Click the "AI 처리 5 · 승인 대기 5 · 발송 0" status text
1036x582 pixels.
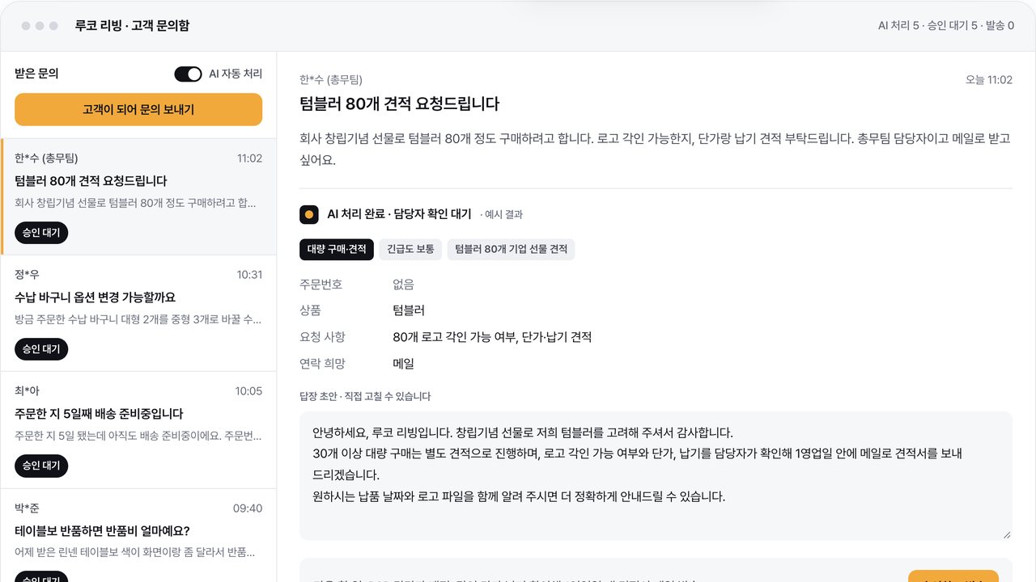click(x=946, y=26)
